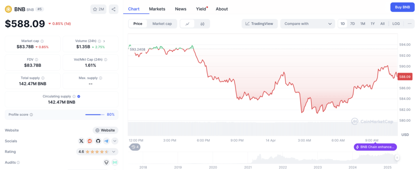Open the green audit provider icon
This screenshot has width=419, height=170.
(115, 162)
